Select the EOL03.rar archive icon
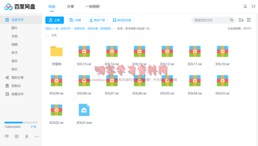Viewport: 258px width, 146px height. [223, 80]
